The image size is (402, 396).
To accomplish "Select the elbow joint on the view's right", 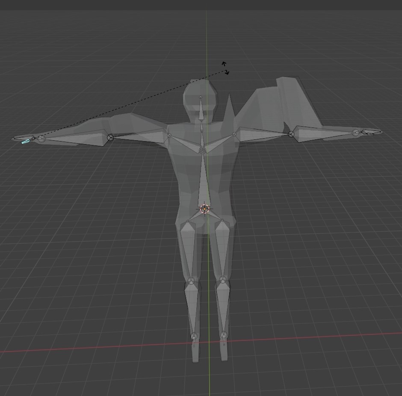I will (291, 134).
